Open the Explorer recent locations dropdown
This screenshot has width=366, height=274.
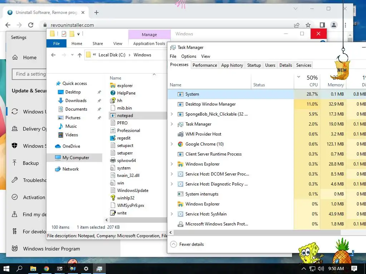coord(72,55)
